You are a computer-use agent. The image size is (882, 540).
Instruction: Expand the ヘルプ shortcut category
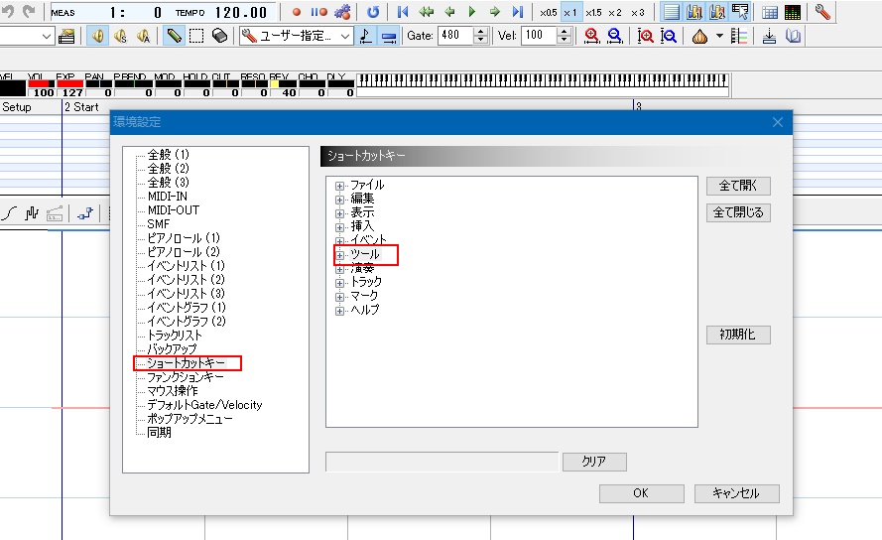coord(339,311)
